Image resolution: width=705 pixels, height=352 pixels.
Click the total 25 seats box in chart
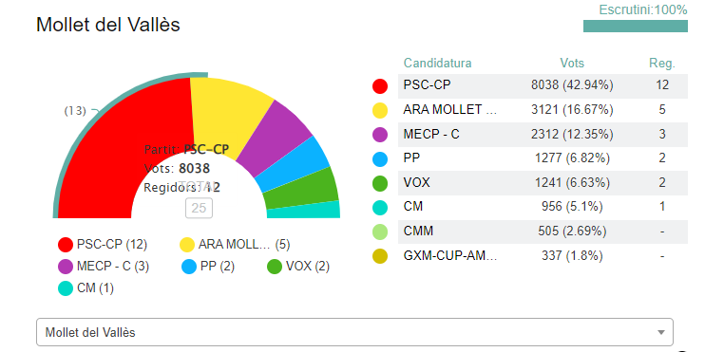pyautogui.click(x=199, y=208)
